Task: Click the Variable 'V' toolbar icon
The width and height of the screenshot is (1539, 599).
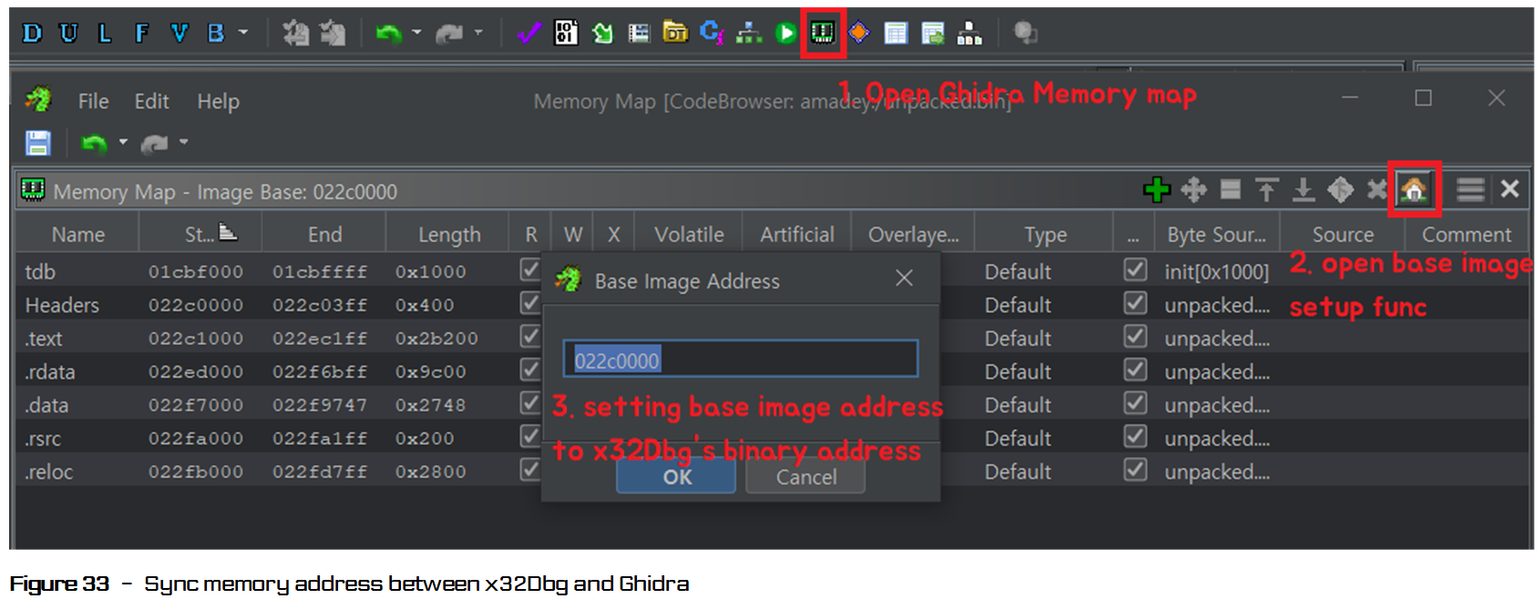Action: point(179,34)
